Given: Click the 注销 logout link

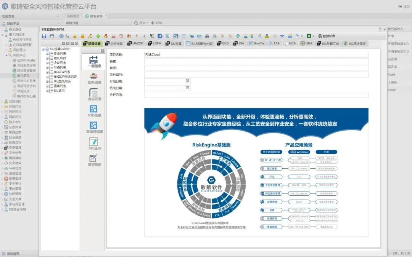Looking at the screenshot, I should 404,6.
